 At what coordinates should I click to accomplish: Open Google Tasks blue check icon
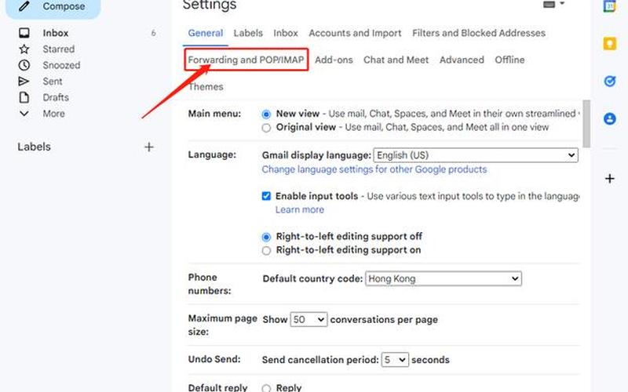(610, 82)
